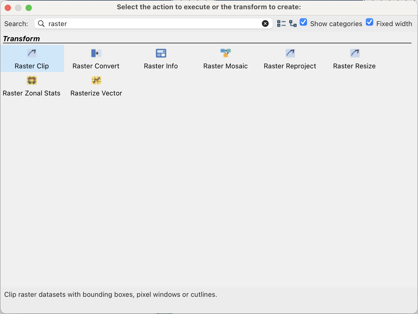The height and width of the screenshot is (314, 418).
Task: Close the transform selection dialog window
Action: pyautogui.click(x=8, y=8)
